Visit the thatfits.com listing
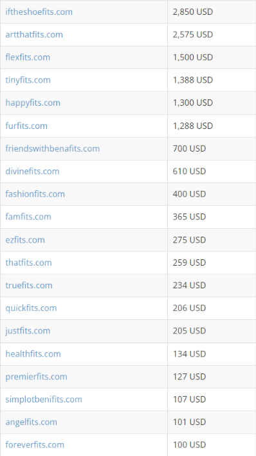This screenshot has height=456, width=256. [x=28, y=263]
